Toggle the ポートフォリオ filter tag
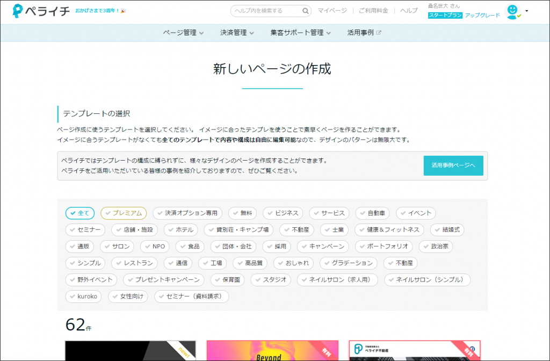550x361 pixels. coord(383,246)
